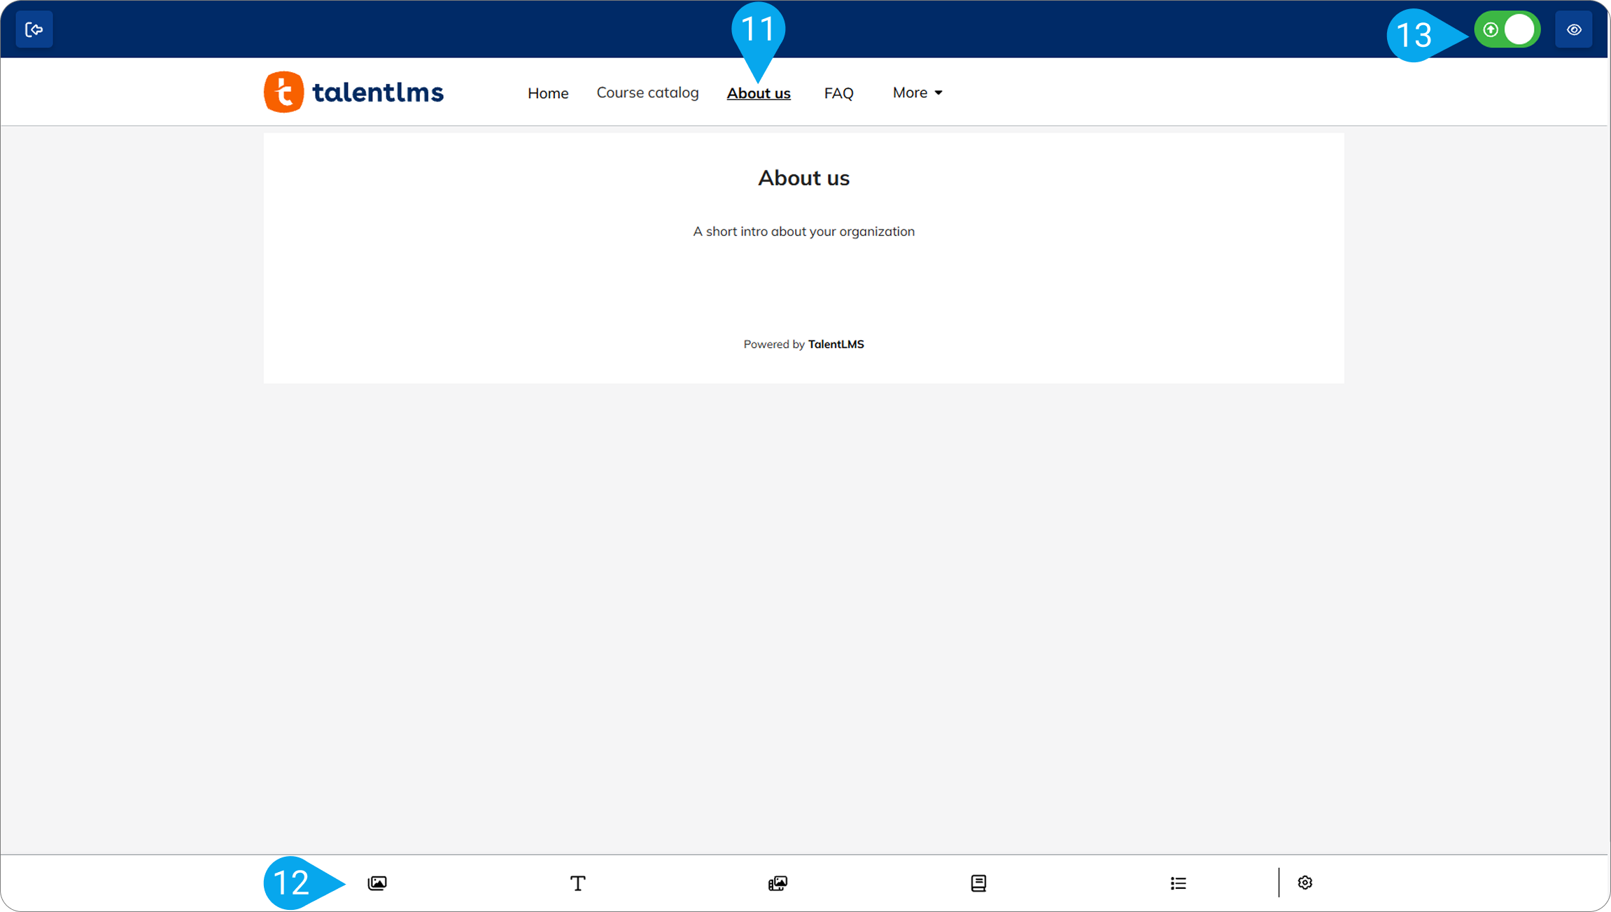
Task: Toggle the green publish switch
Action: coord(1506,29)
